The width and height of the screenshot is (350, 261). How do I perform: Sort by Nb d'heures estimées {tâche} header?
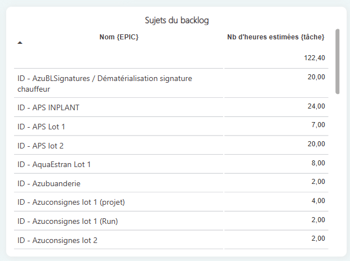(x=279, y=37)
